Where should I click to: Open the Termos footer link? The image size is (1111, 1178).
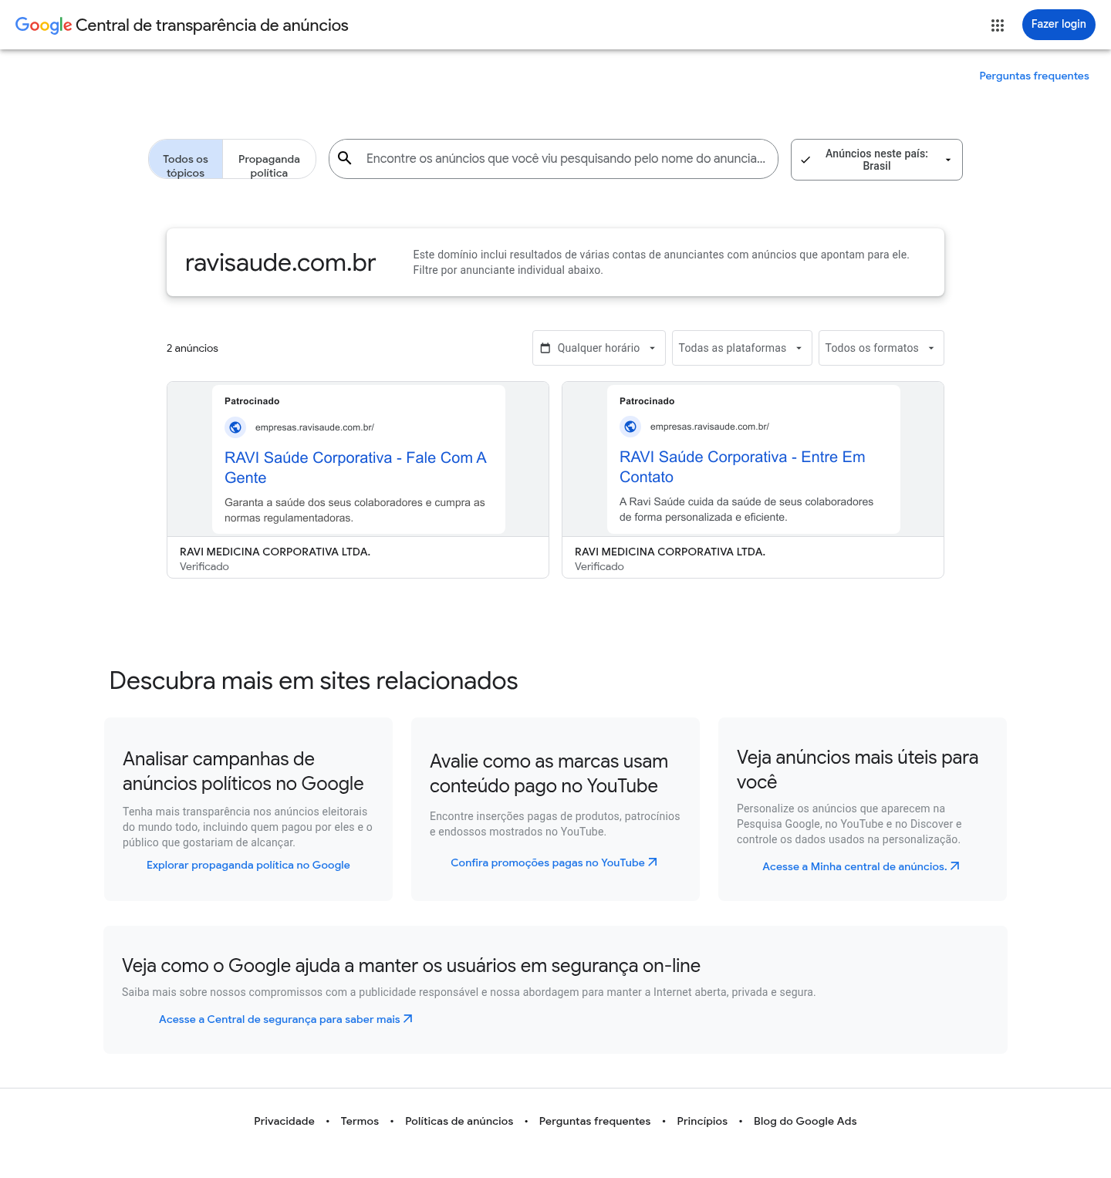(360, 1121)
